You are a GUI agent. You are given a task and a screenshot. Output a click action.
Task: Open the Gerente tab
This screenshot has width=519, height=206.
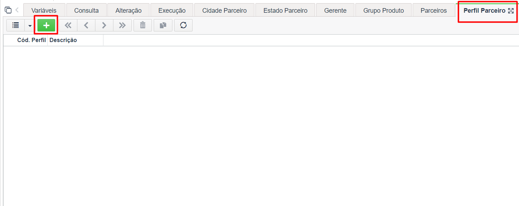335,10
